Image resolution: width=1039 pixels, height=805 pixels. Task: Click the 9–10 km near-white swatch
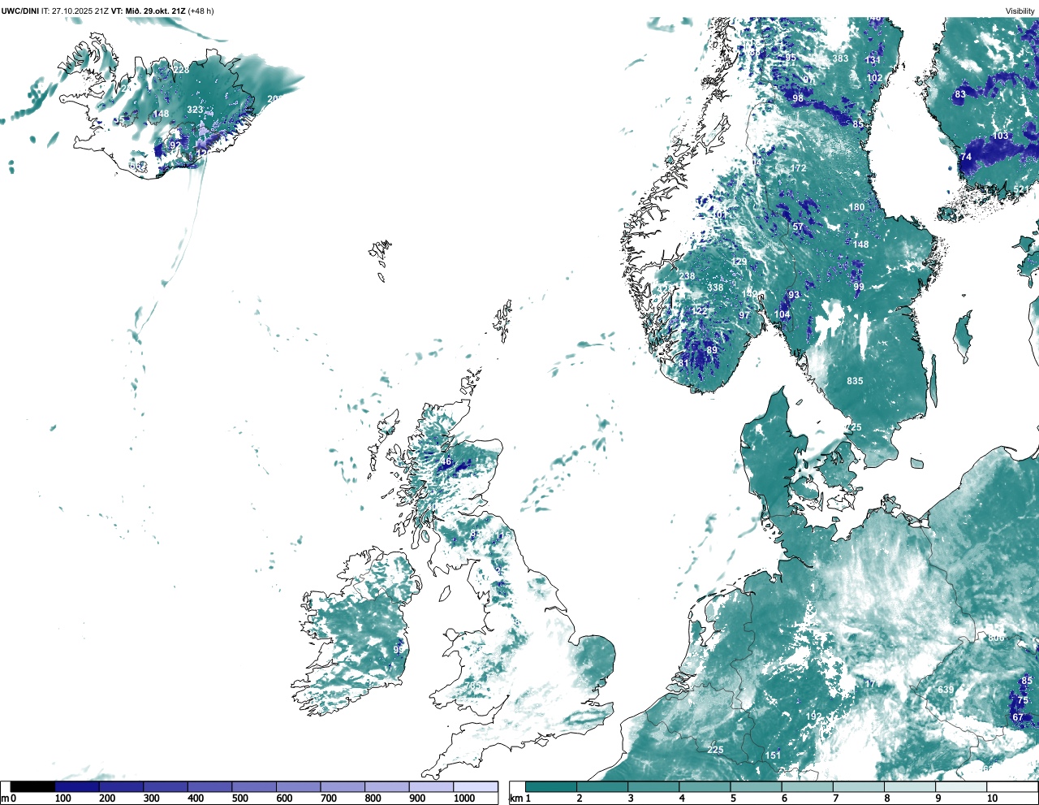[x=962, y=786]
